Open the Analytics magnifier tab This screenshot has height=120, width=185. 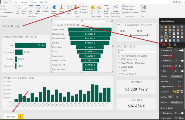tap(175, 45)
